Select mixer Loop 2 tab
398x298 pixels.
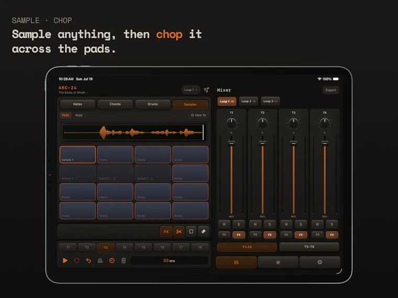coord(249,101)
